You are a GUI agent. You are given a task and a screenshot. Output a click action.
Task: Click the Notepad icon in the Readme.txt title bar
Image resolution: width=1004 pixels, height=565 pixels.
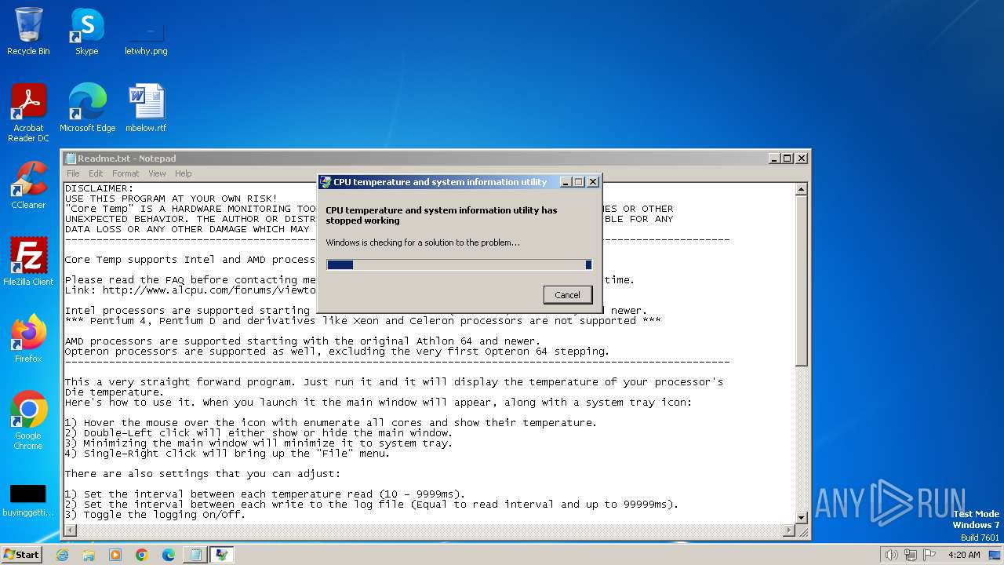click(71, 159)
